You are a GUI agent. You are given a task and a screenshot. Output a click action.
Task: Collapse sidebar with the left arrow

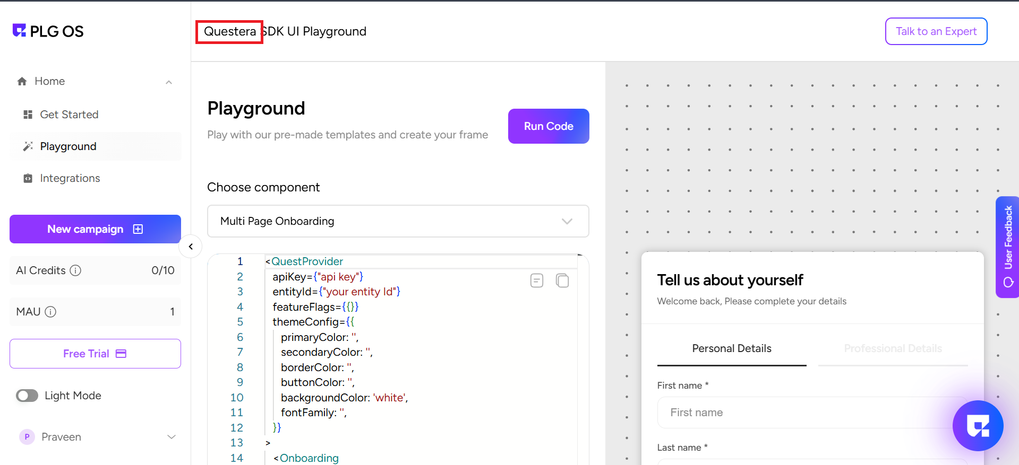(191, 247)
